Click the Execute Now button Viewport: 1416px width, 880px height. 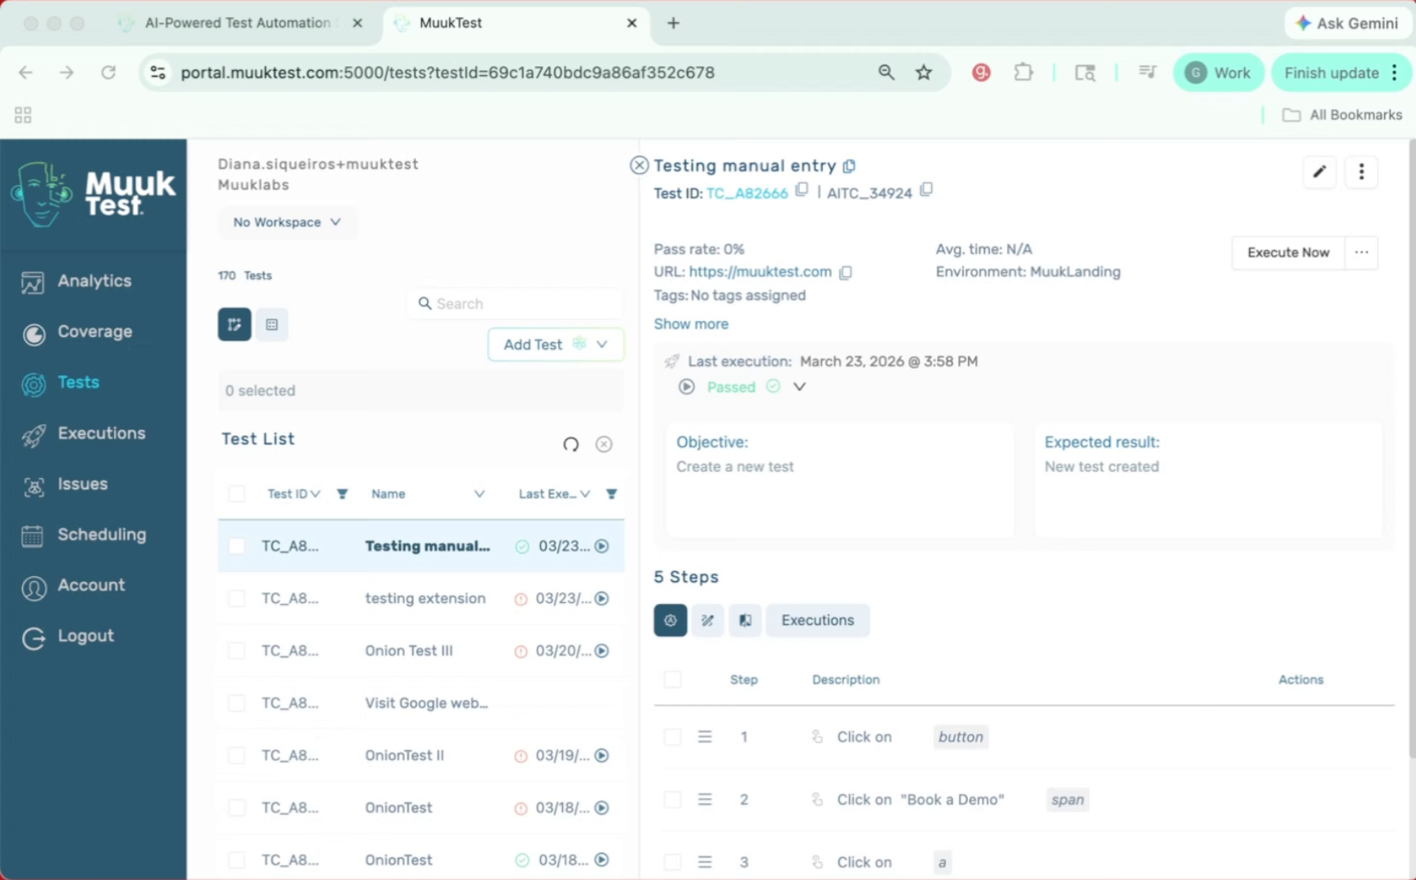point(1288,253)
